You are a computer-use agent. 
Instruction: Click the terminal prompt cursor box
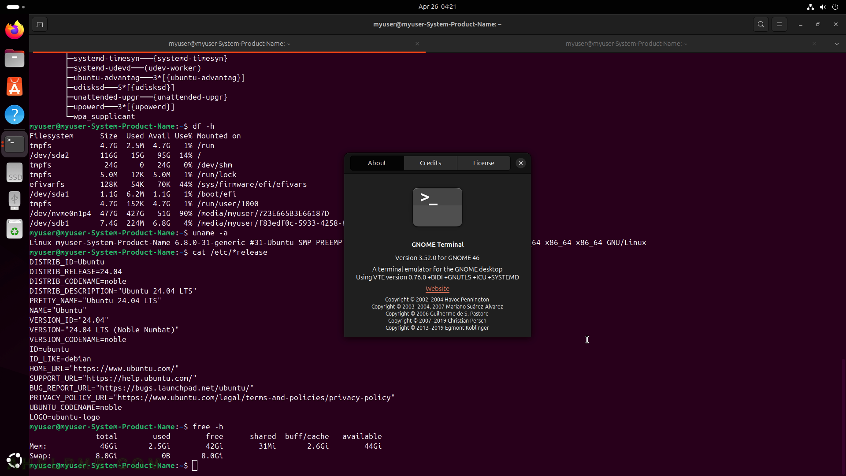[195, 465]
